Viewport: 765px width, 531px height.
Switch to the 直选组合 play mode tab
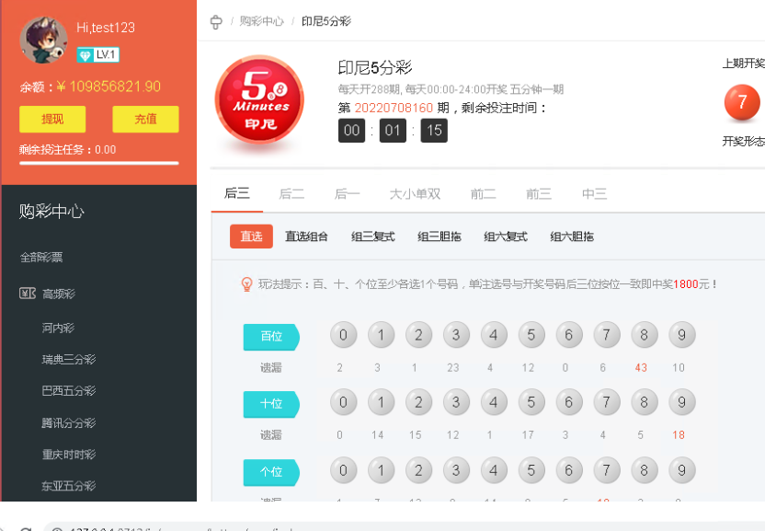307,237
